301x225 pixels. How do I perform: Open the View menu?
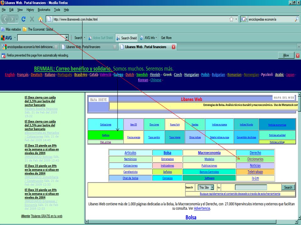pos(20,10)
